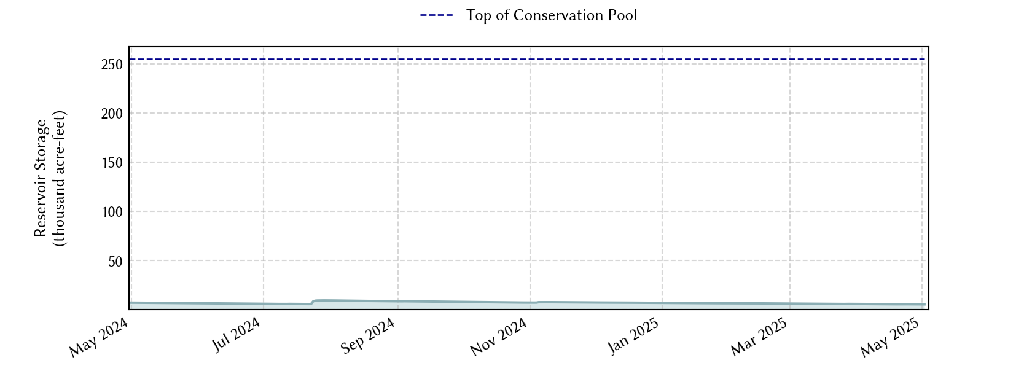Click the 'May 2024' x-axis label

point(98,337)
